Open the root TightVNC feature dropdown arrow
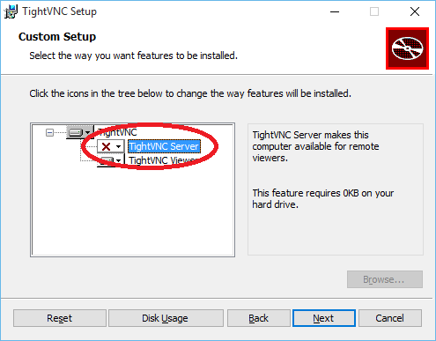The width and height of the screenshot is (436, 341). [x=87, y=133]
